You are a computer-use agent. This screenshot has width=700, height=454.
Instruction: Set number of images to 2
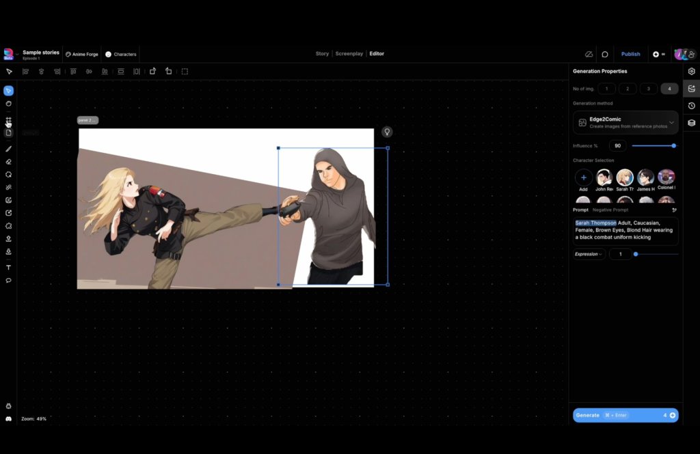627,89
